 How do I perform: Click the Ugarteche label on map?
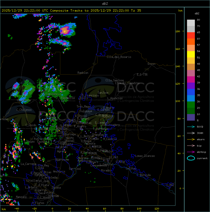click(62, 160)
